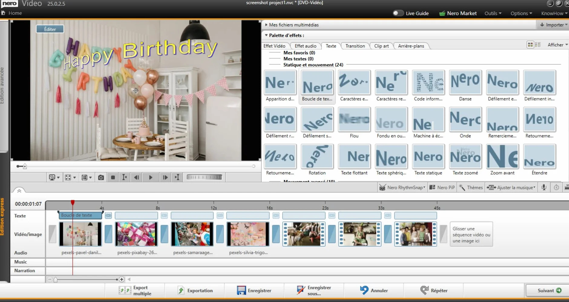569x302 pixels.
Task: Open the Outils menu
Action: (493, 13)
